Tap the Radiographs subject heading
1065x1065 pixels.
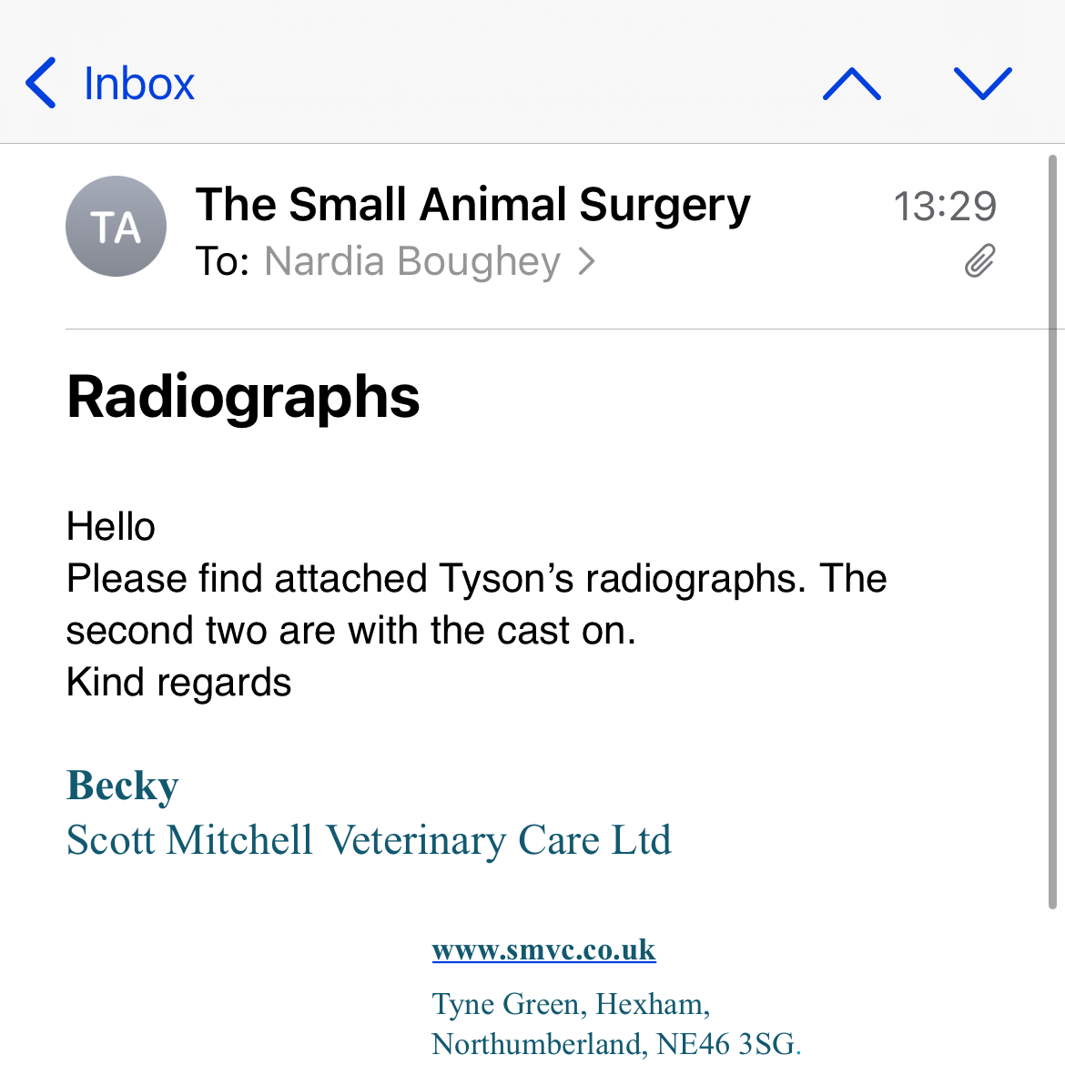pyautogui.click(x=243, y=398)
